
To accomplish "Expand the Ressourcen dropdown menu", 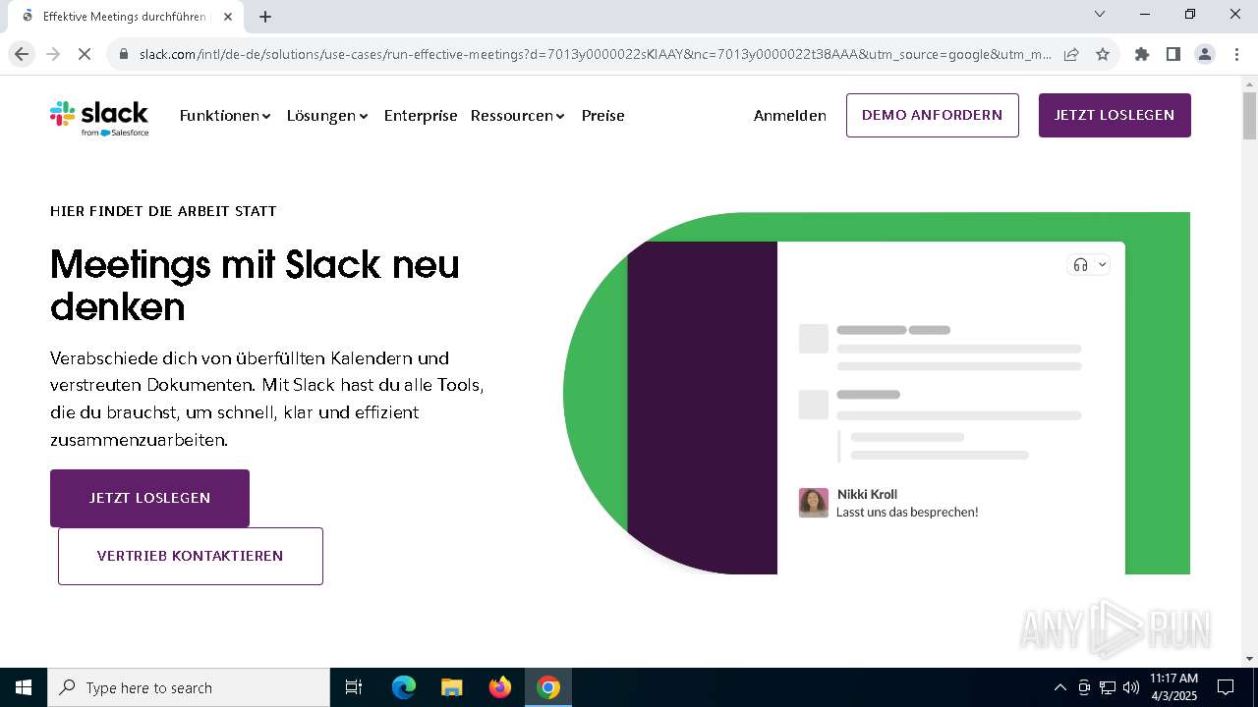I will point(518,116).
